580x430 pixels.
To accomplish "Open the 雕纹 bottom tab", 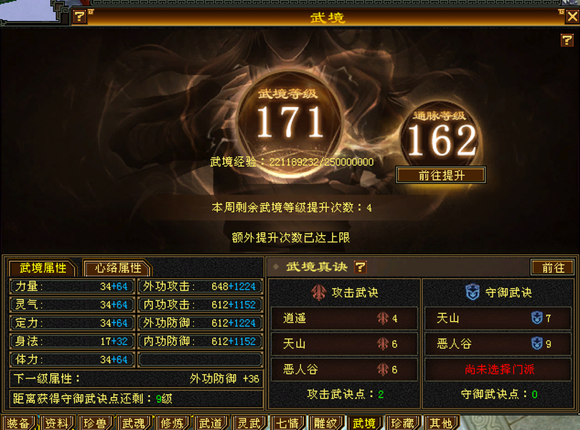I will tap(326, 423).
